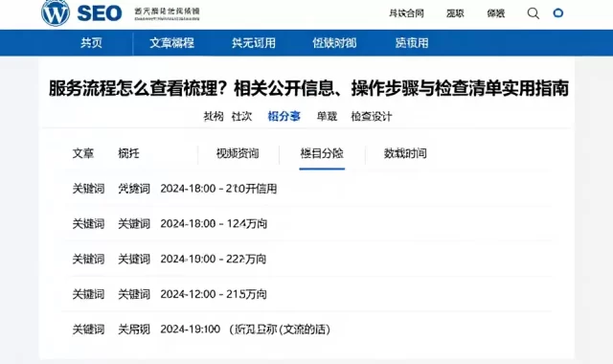Viewport: 613px width, 364px height.
Task: Click the first 关键词 label in 124万向 row
Action: click(88, 223)
